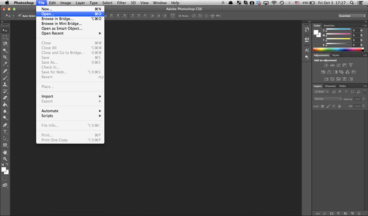
Task: Toggle filter for type layers
Action: [x=346, y=92]
